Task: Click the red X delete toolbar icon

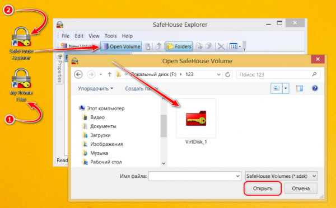Action: tap(221, 46)
